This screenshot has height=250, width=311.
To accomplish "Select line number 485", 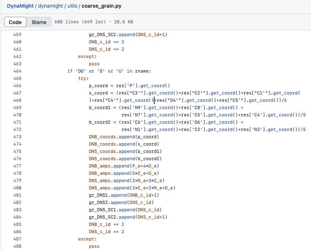I will coord(17,224).
